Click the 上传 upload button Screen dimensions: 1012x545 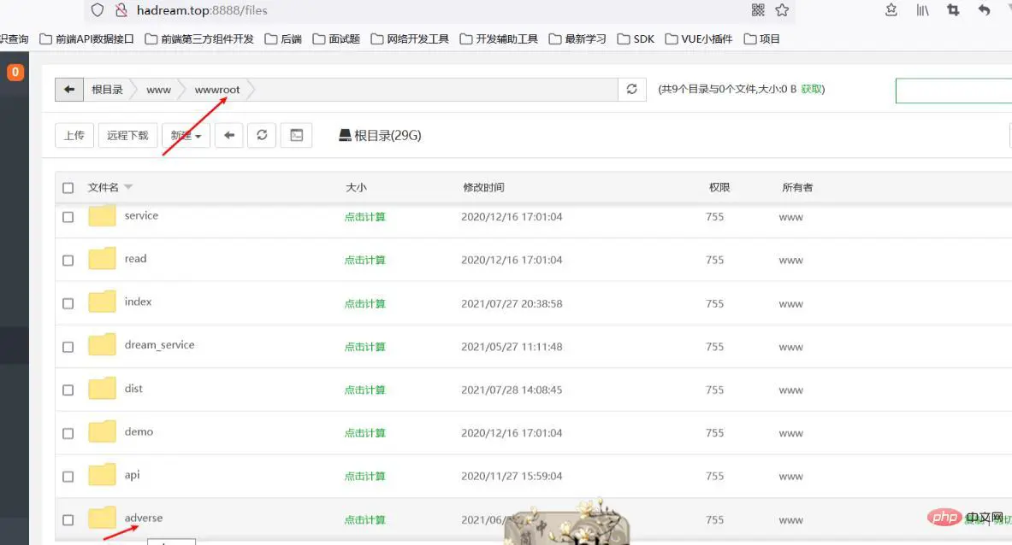click(74, 135)
